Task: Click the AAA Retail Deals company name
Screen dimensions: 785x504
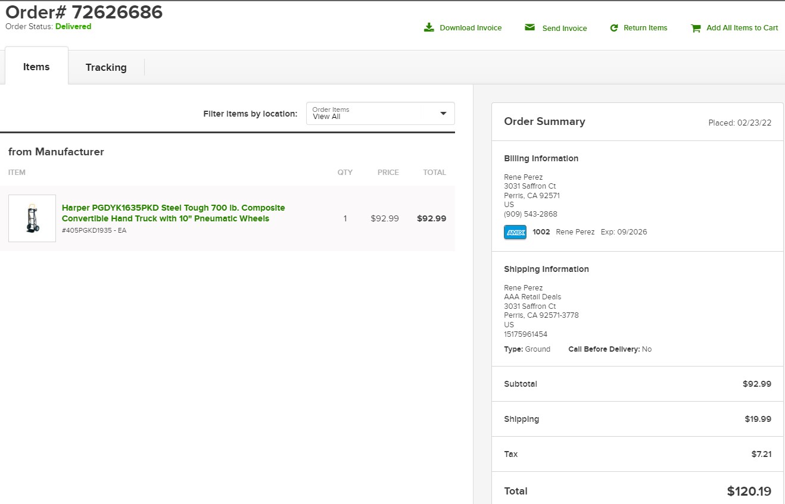Action: tap(532, 297)
